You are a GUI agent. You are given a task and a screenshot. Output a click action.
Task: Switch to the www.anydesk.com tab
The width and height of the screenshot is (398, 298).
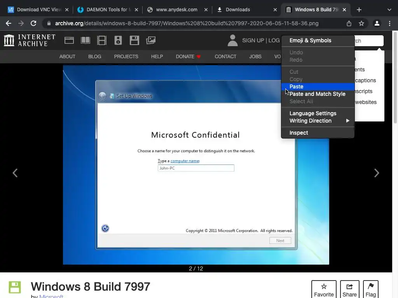coord(177,10)
